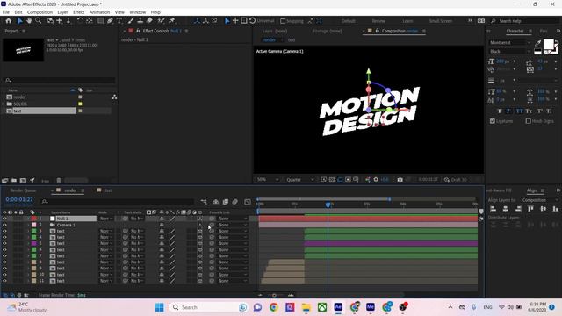Click the new folder icon in Project panel
Screen dimensions: 562x316
14,181
